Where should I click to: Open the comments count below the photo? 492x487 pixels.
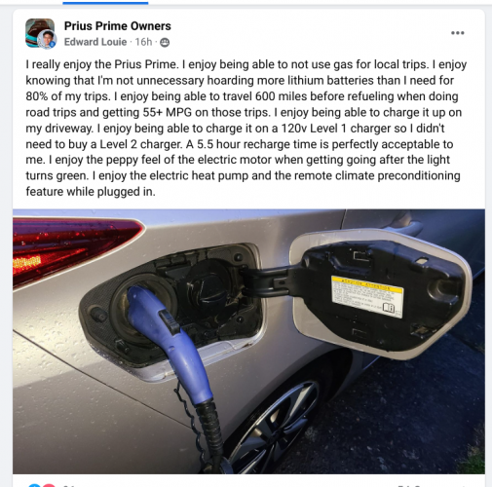(x=411, y=485)
